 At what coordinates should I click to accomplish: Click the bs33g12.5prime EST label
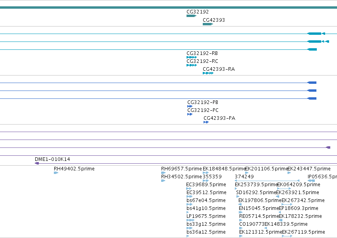click(206, 224)
